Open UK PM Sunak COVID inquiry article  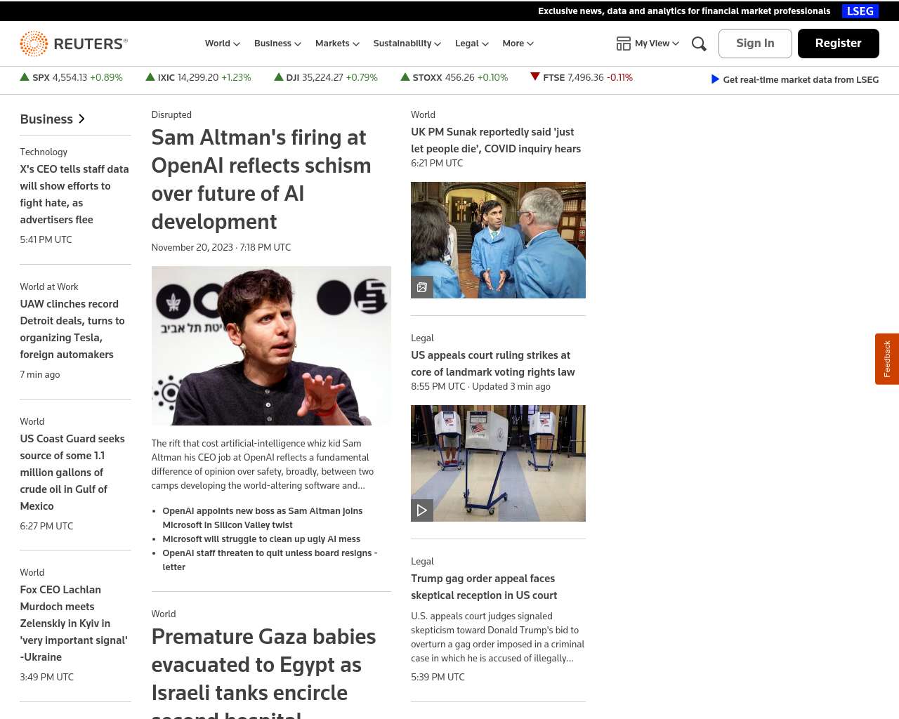tap(496, 140)
